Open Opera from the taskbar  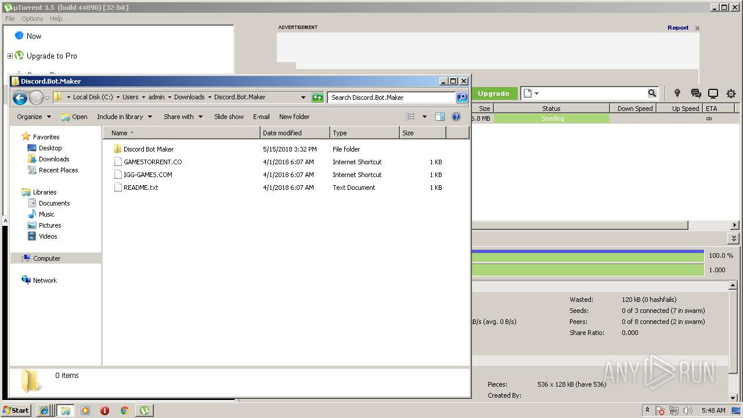click(105, 410)
